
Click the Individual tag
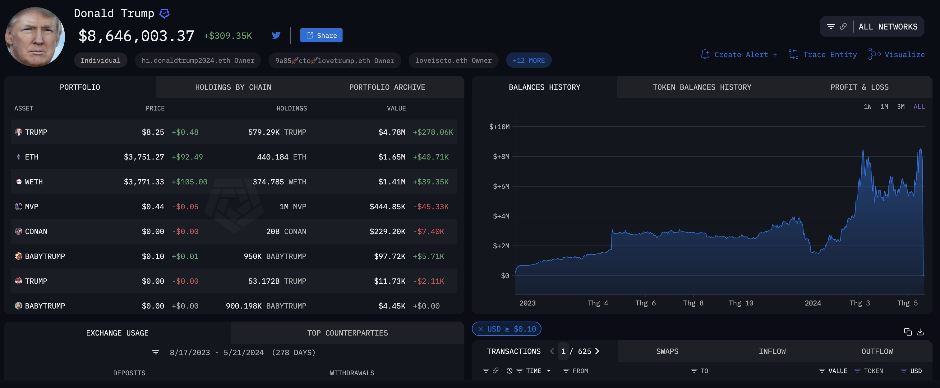click(100, 60)
